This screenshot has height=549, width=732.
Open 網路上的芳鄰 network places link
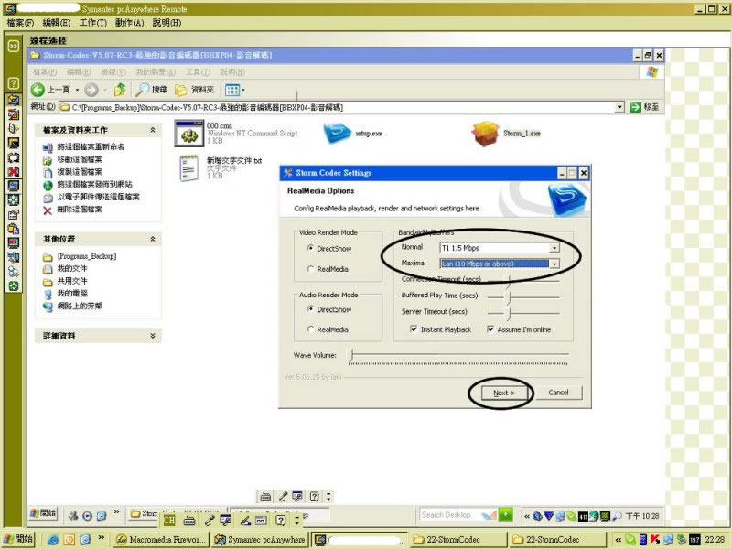click(80, 307)
